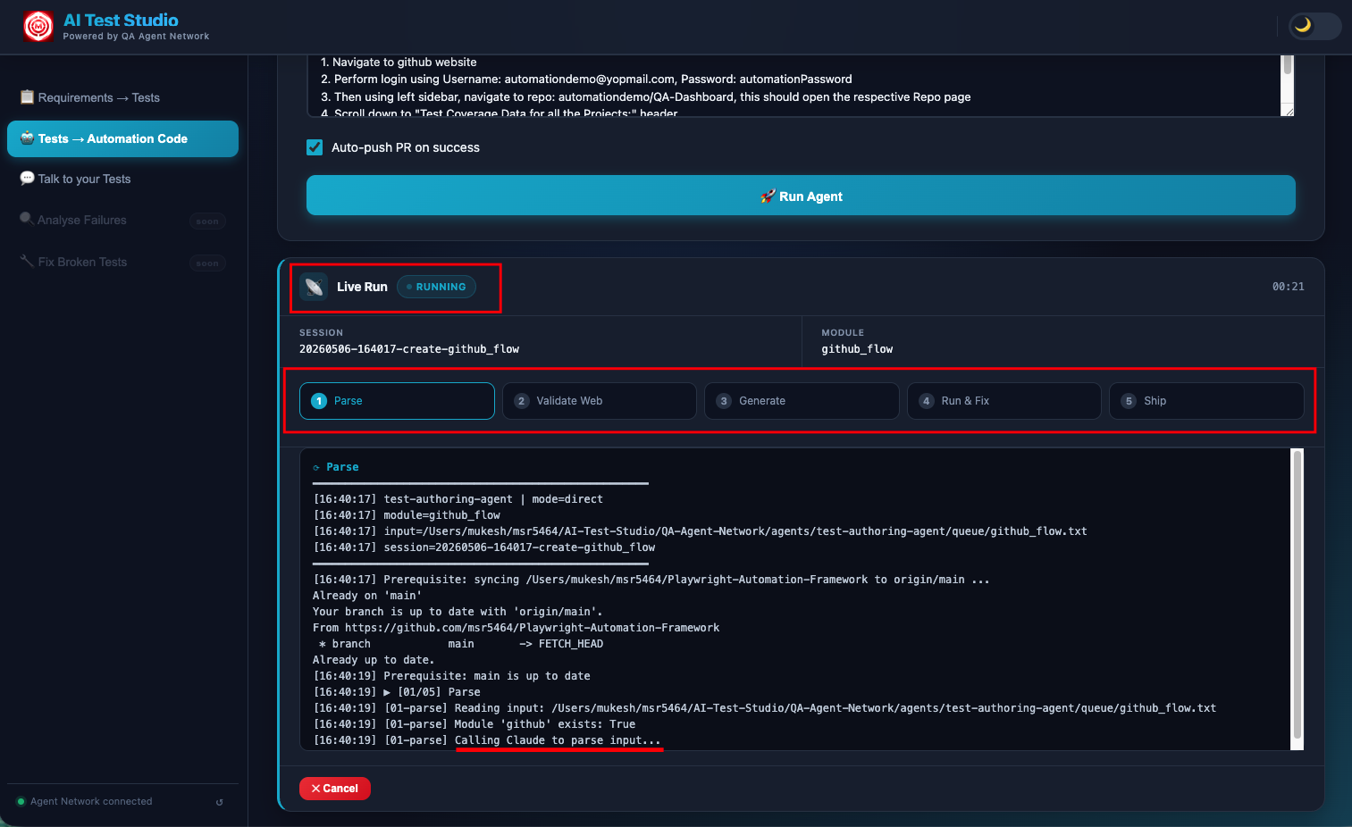The image size is (1352, 827).
Task: Click the step 3 number circle on Generate
Action: pyautogui.click(x=724, y=401)
